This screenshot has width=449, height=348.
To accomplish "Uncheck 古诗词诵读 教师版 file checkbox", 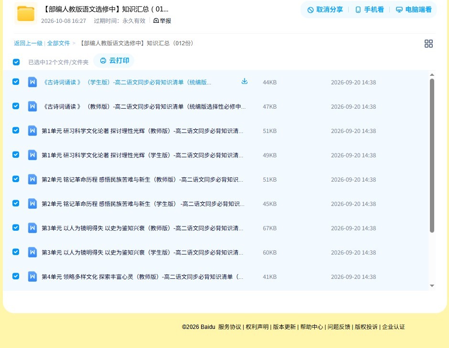I will point(16,106).
